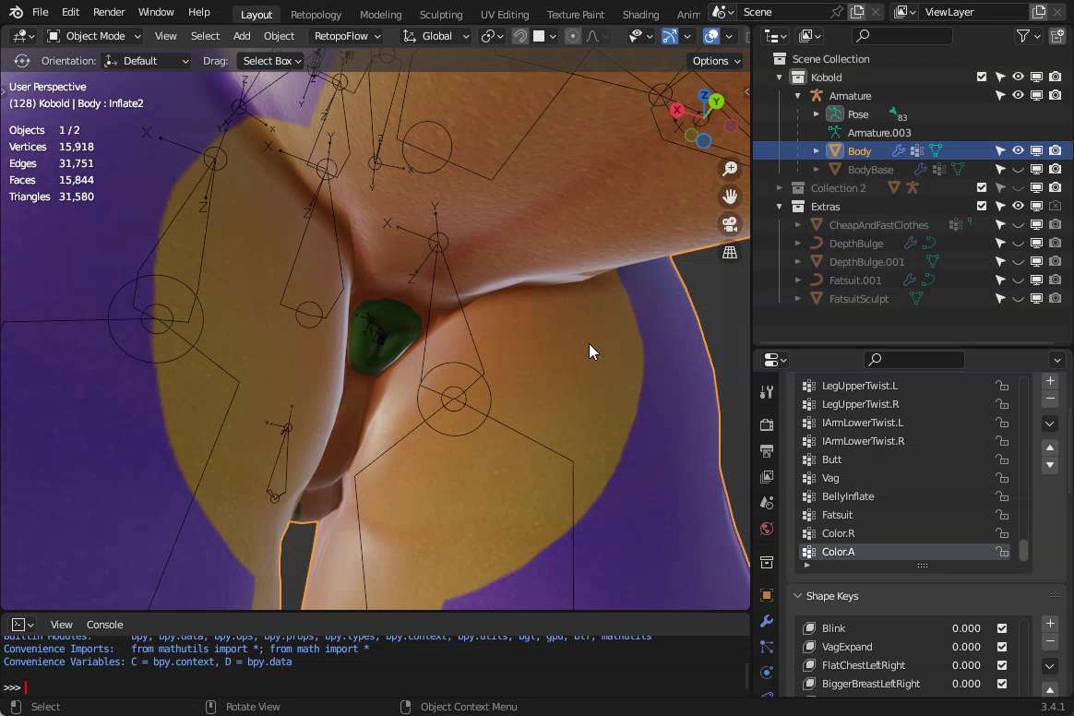Open the 3D viewport editor type selector
The width and height of the screenshot is (1074, 716).
24,36
